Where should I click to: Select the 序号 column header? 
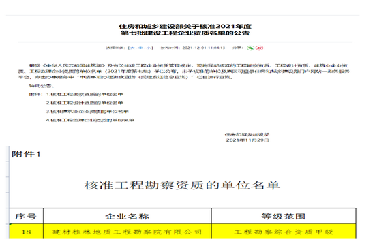(26, 217)
